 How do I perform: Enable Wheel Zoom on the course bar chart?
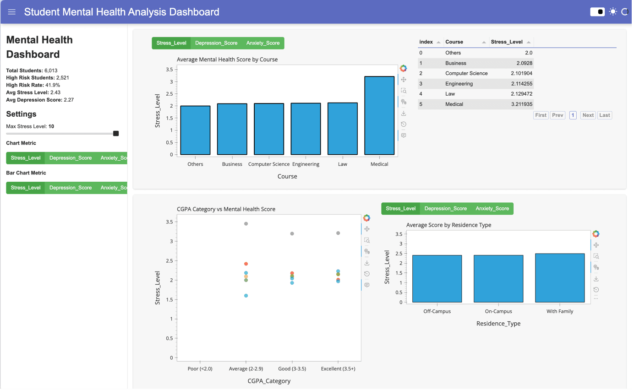click(405, 102)
